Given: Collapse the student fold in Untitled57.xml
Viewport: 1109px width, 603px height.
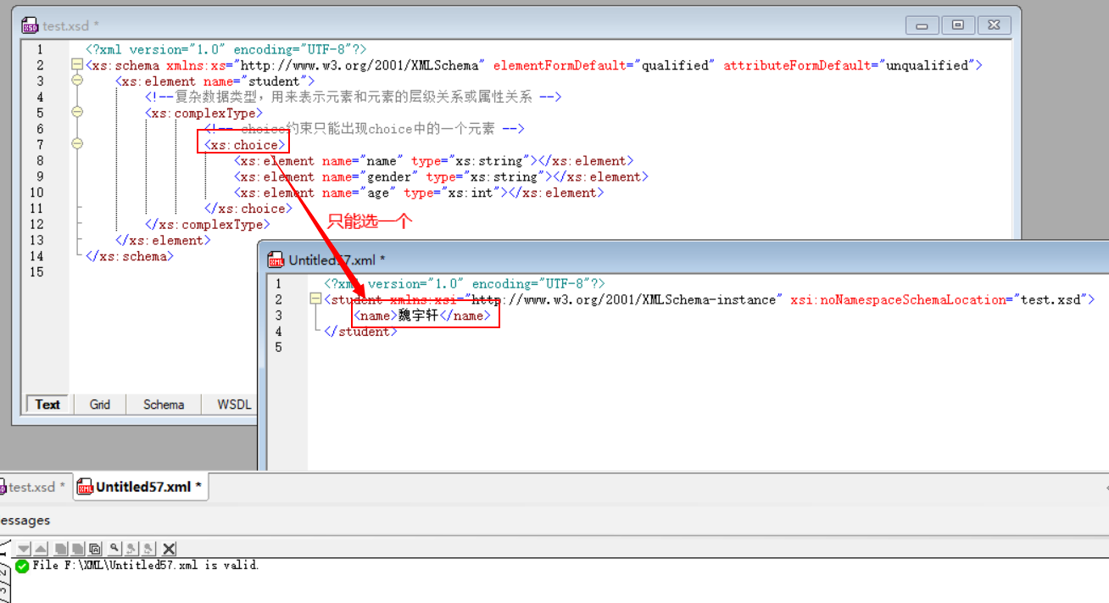Looking at the screenshot, I should click(315, 299).
